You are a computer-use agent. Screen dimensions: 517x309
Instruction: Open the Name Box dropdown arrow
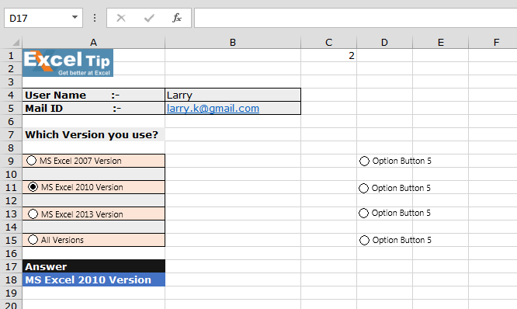click(x=75, y=18)
